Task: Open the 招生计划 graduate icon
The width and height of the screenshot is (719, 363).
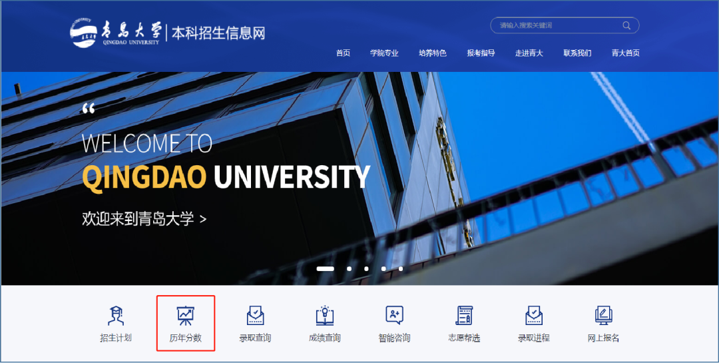Action: (x=116, y=316)
